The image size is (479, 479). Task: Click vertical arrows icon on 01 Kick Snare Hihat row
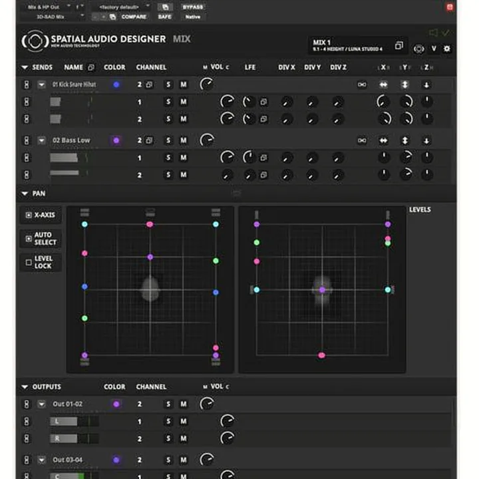(404, 84)
